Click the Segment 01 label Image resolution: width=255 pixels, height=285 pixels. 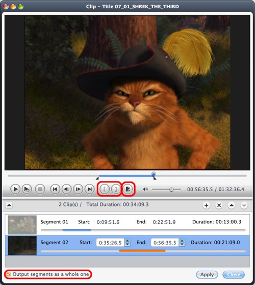[54, 222]
